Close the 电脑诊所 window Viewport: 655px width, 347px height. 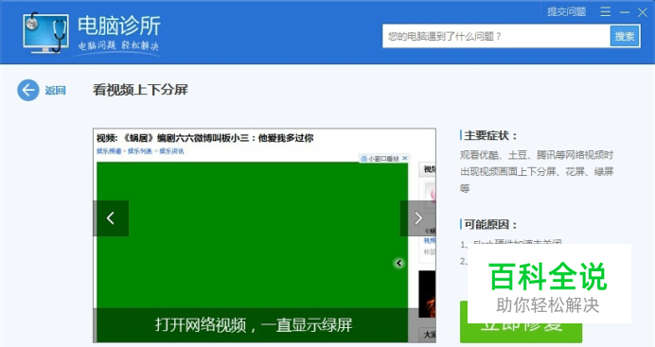click(643, 12)
